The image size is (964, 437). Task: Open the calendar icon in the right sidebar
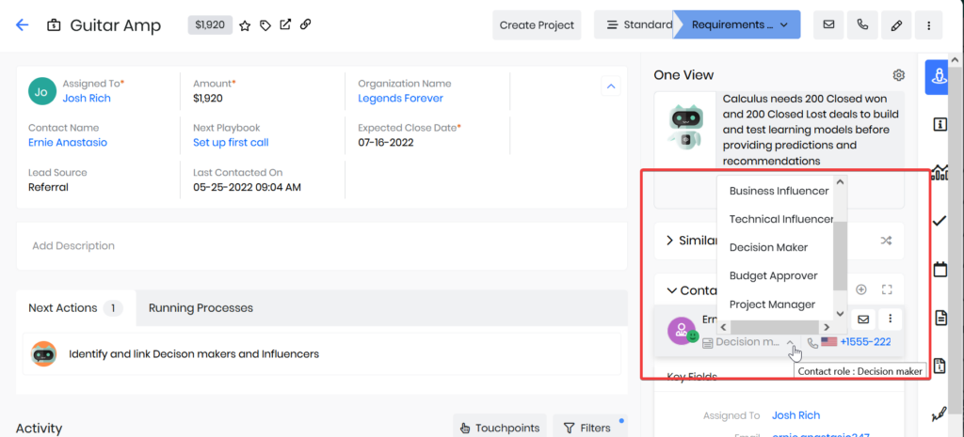coord(940,270)
